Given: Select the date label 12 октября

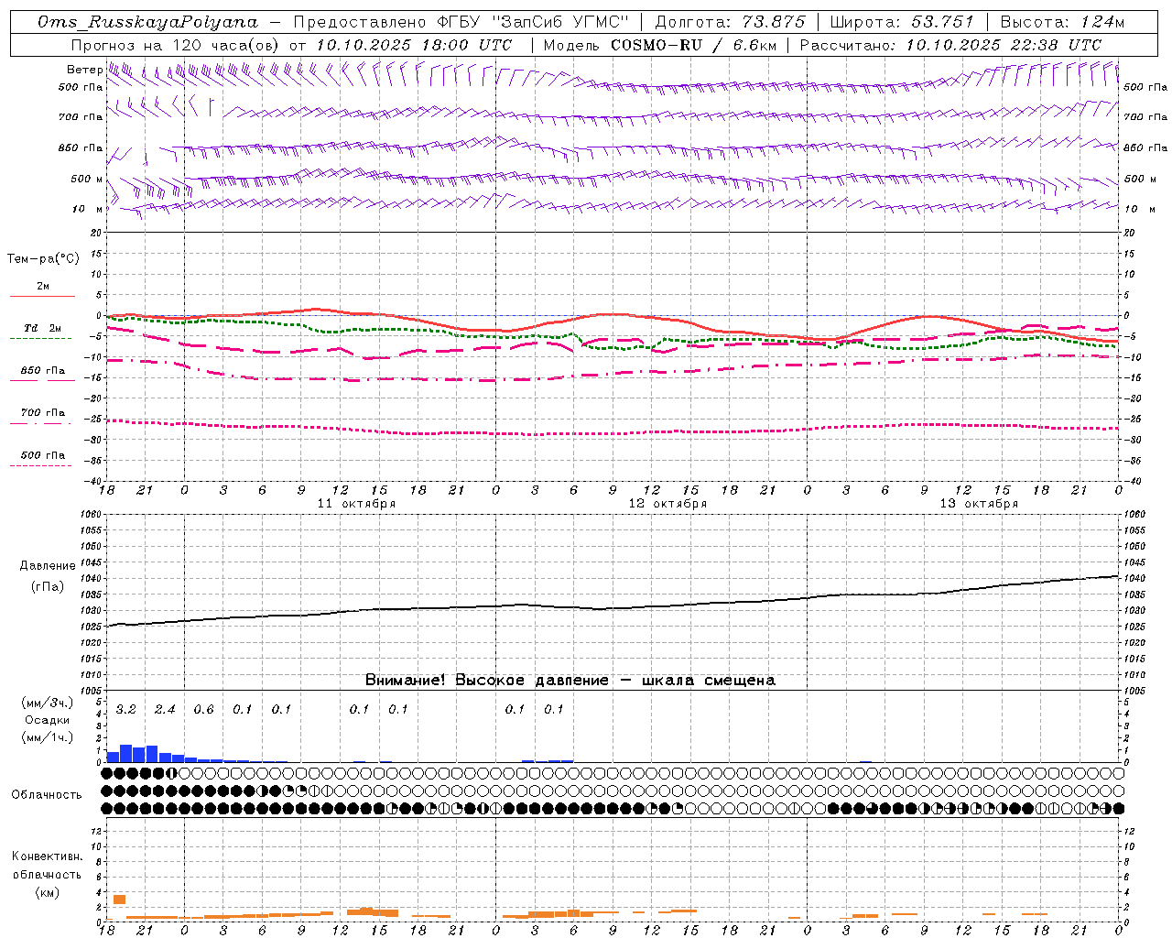Looking at the screenshot, I should click(667, 504).
